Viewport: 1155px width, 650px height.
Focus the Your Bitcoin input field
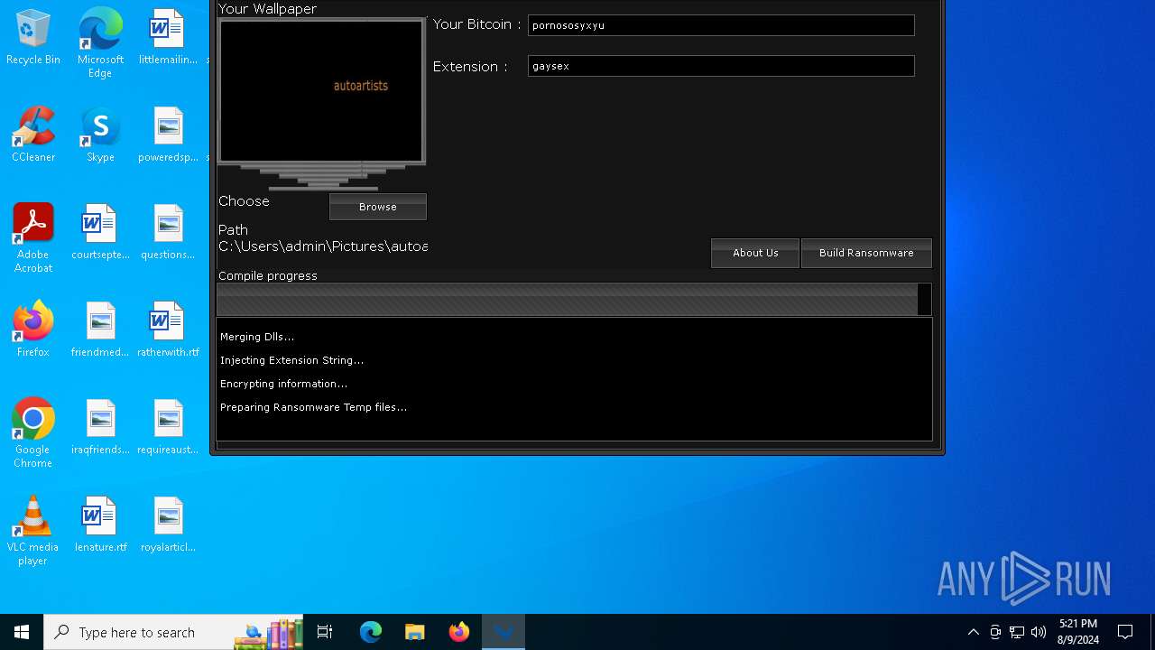coord(721,25)
